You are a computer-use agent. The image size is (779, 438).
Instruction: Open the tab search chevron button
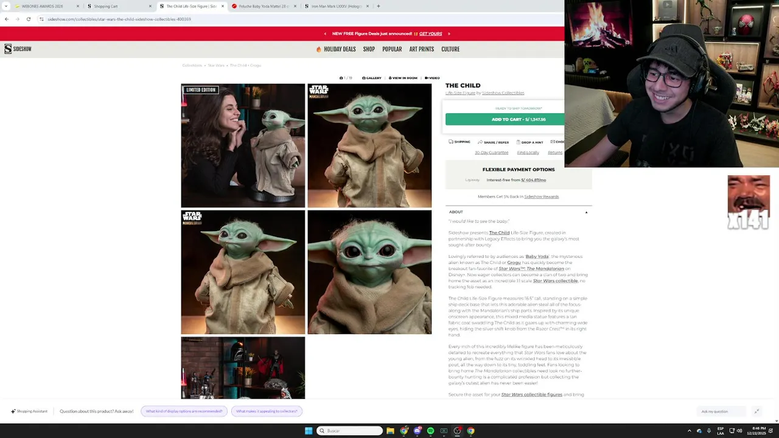pos(6,6)
